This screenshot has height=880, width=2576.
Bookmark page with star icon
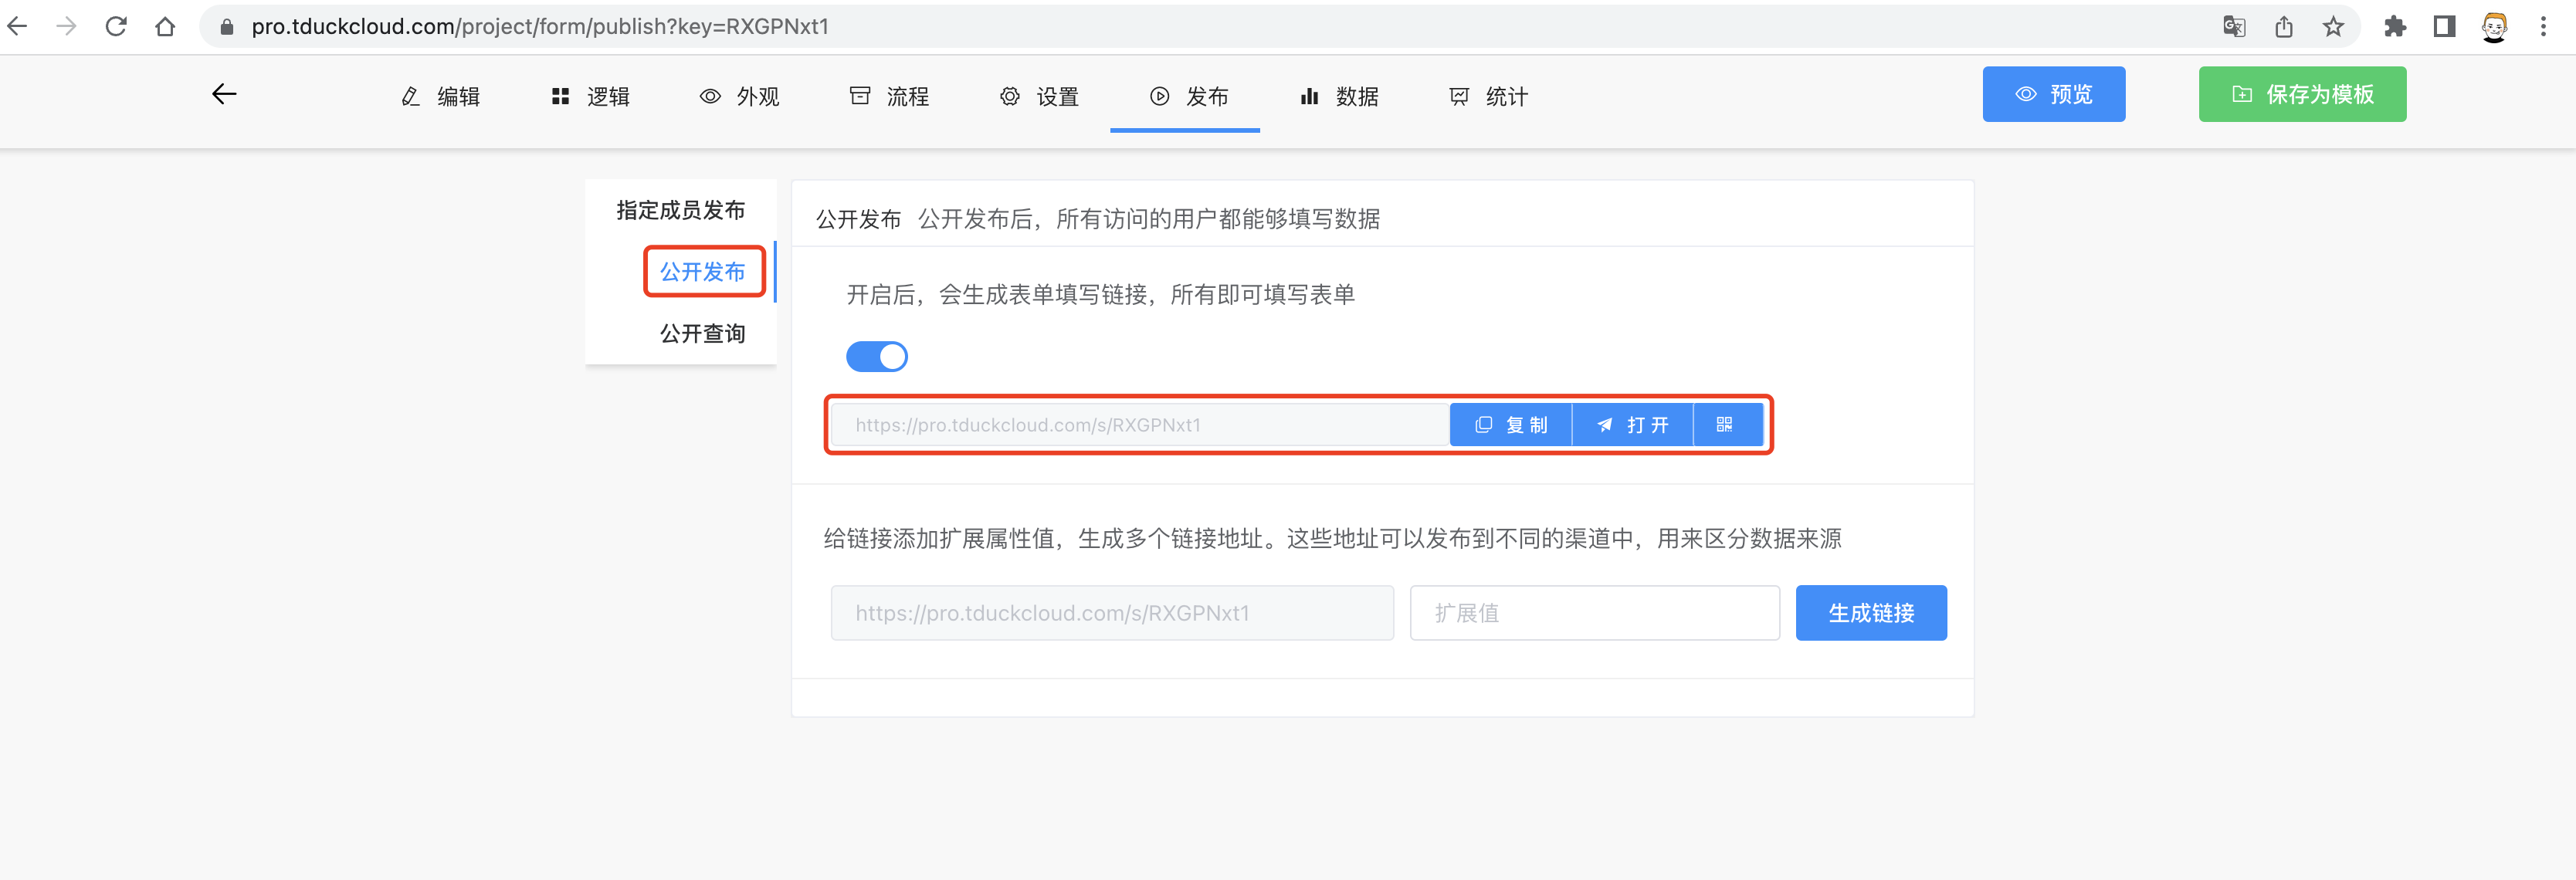pyautogui.click(x=2333, y=27)
